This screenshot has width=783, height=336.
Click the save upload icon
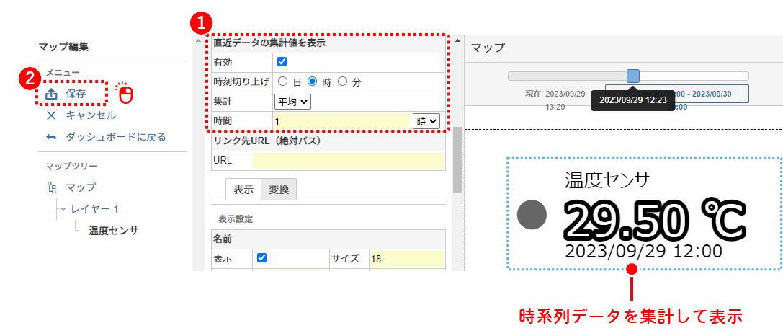pyautogui.click(x=51, y=94)
